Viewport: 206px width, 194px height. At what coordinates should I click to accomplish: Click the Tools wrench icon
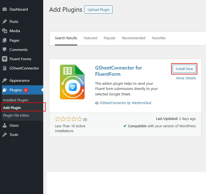(x=5, y=135)
